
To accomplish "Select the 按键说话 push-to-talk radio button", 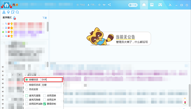I will 27,80.
